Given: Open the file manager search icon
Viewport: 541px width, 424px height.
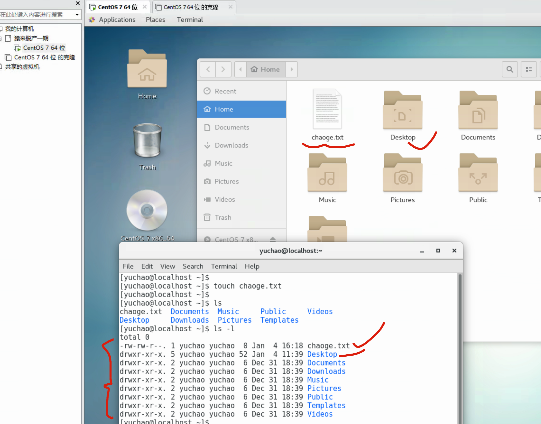Looking at the screenshot, I should coord(509,69).
